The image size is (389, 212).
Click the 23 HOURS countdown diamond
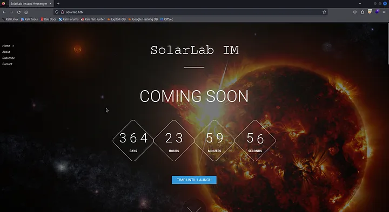[174, 141]
